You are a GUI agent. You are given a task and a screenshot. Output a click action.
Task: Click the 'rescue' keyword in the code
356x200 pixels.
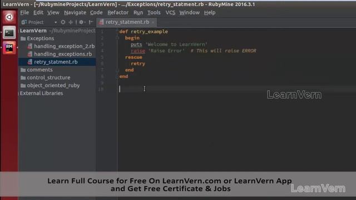(133, 57)
